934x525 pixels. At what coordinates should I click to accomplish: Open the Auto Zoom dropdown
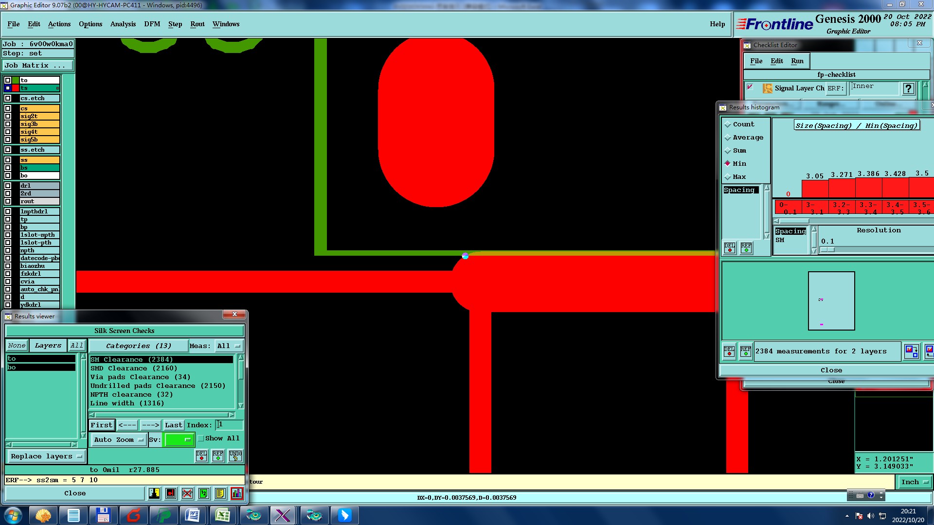pyautogui.click(x=119, y=439)
